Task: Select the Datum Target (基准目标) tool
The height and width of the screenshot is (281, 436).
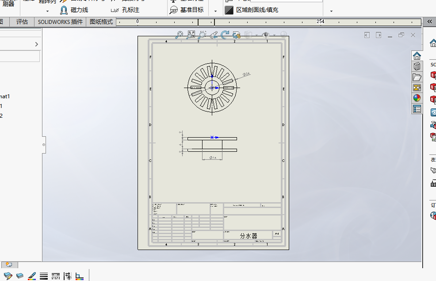Action: tap(187, 10)
